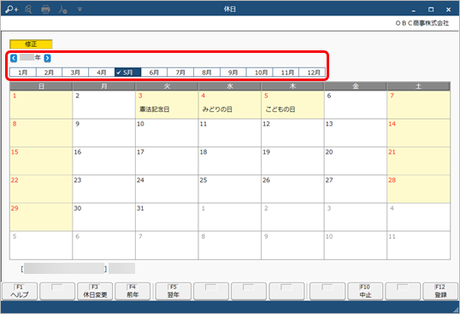Click the zoom-in magnifier icon in title bar

pyautogui.click(x=12, y=9)
